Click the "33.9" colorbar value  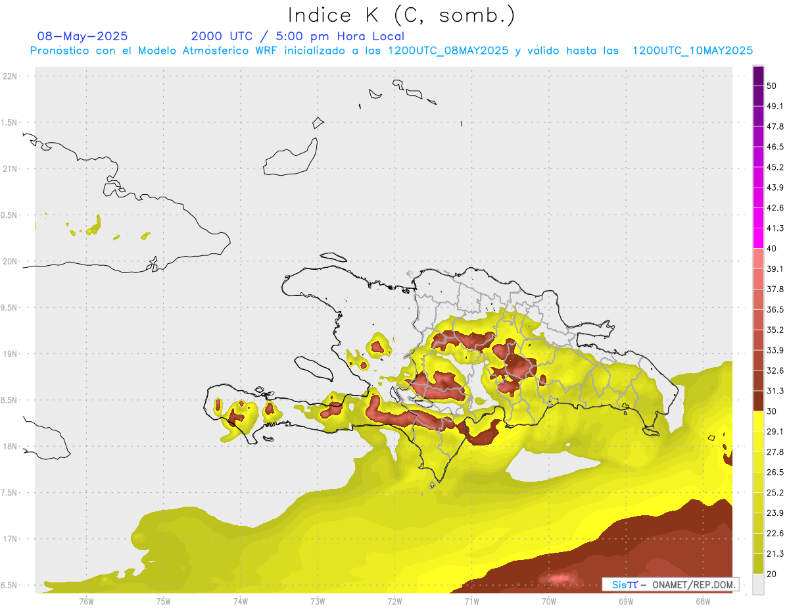click(775, 350)
